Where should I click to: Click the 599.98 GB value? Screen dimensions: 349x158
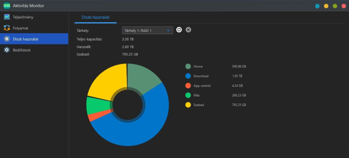coord(239,66)
